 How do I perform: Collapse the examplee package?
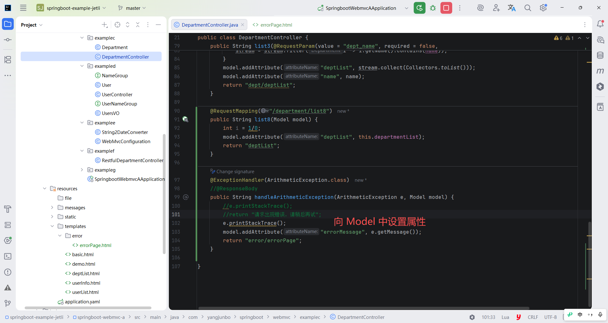coord(82,123)
